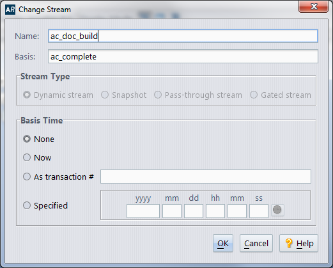Close the Change Stream dialog
Viewport: 333px width, 268px height.
pyautogui.click(x=313, y=6)
